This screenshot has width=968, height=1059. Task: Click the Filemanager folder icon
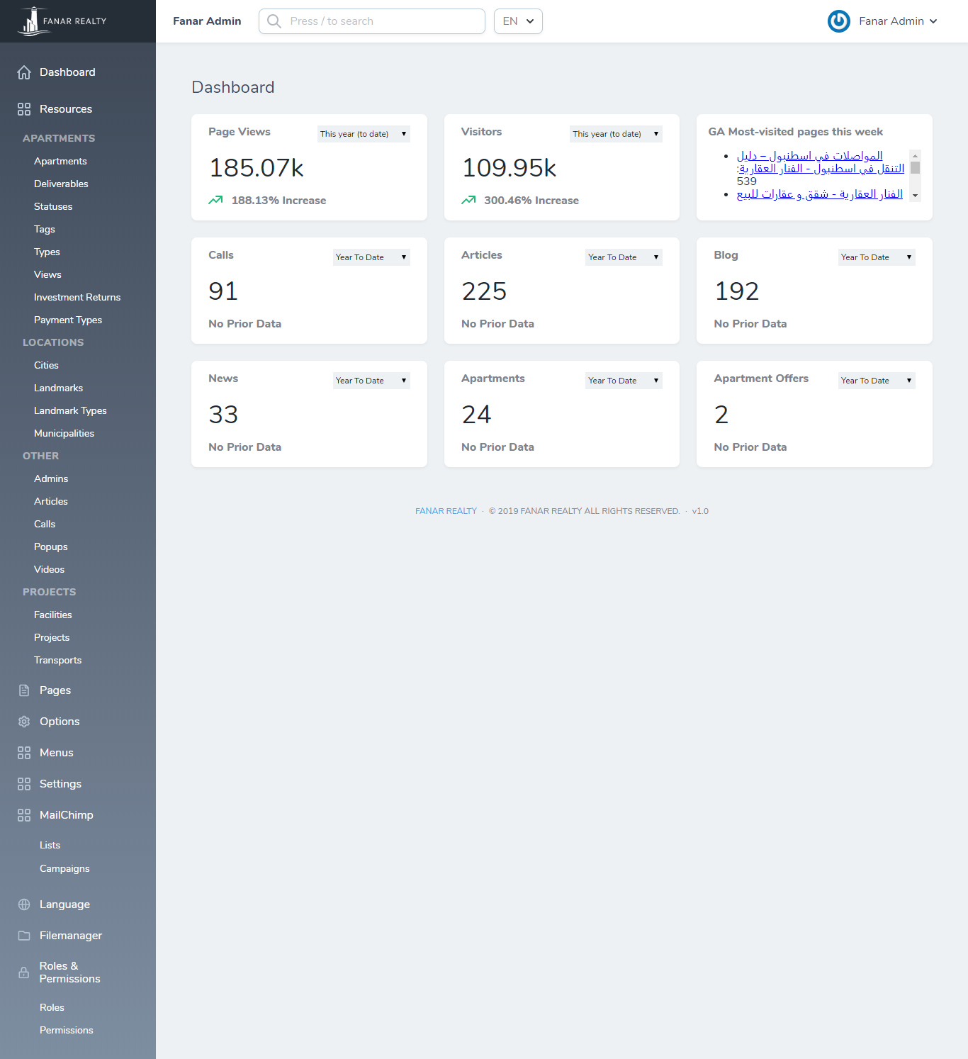pyautogui.click(x=24, y=936)
